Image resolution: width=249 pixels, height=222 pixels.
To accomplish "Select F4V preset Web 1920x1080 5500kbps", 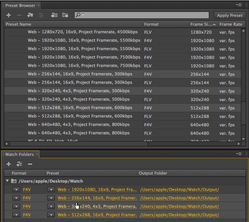I will 122,41.
